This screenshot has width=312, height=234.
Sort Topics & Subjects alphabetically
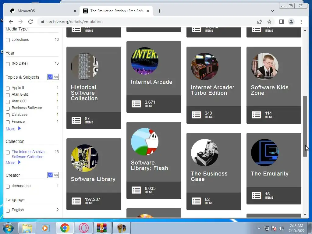click(56, 77)
